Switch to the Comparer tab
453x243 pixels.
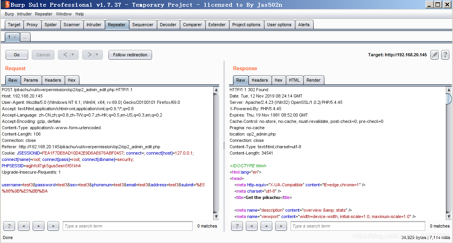(x=193, y=25)
